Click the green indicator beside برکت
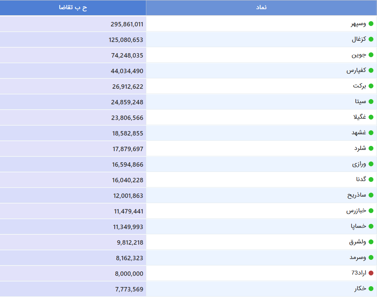 point(371,86)
